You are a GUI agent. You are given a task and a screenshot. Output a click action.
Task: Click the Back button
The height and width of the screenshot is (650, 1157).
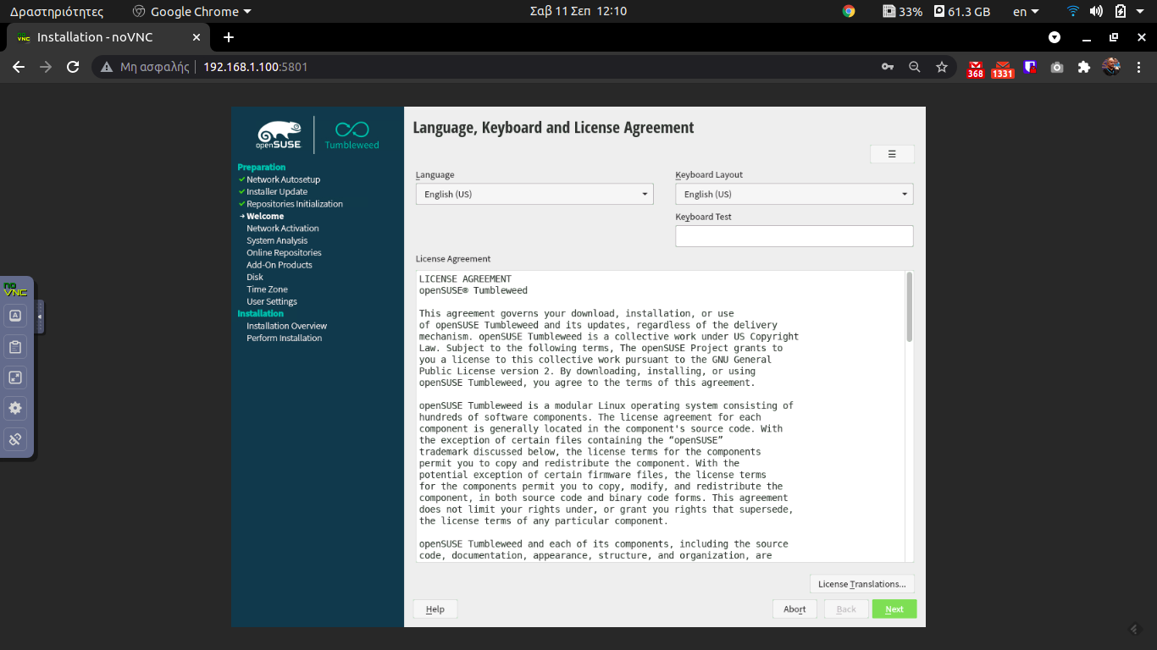coord(846,609)
